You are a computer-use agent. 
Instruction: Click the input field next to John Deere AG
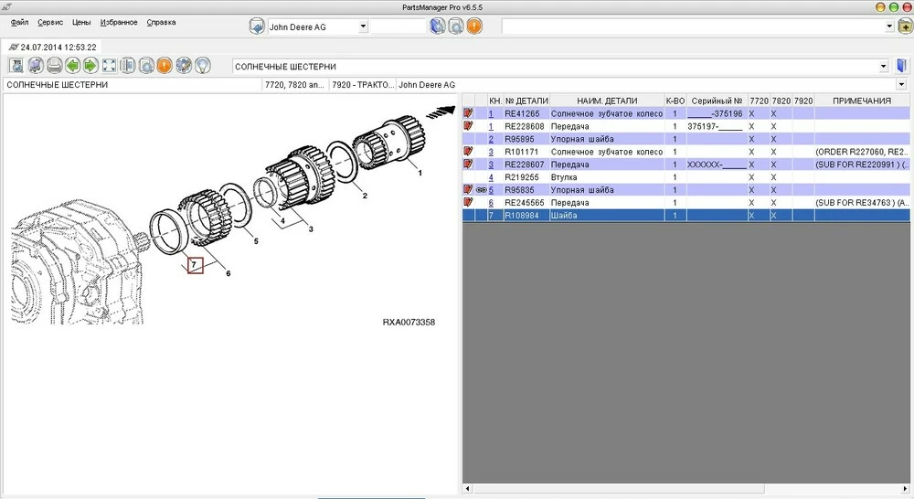pos(397,27)
